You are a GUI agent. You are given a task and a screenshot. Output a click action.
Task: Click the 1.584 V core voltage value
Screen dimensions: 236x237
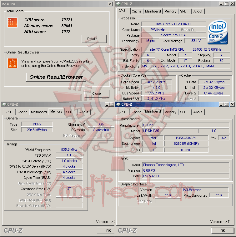coord(195,41)
